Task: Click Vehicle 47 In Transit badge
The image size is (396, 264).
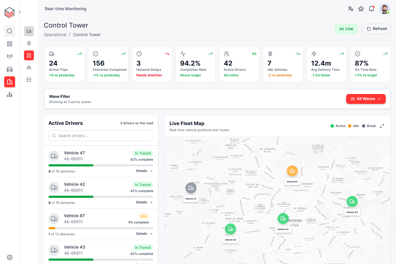Action: [x=143, y=153]
